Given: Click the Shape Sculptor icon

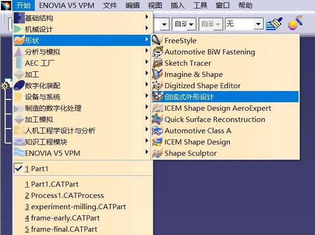Looking at the screenshot, I should tap(157, 153).
